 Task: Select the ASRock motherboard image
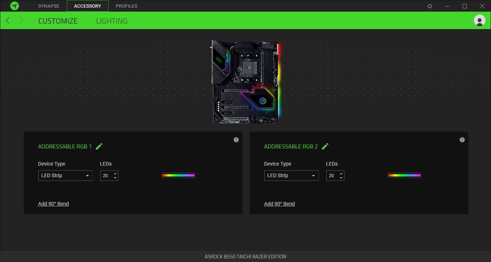tap(246, 82)
